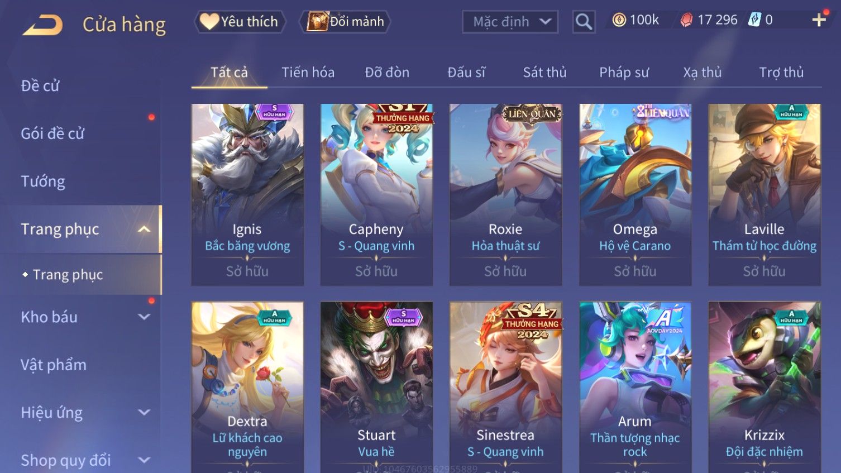
Task: Tap the blue voucher currency icon
Action: coord(754,20)
